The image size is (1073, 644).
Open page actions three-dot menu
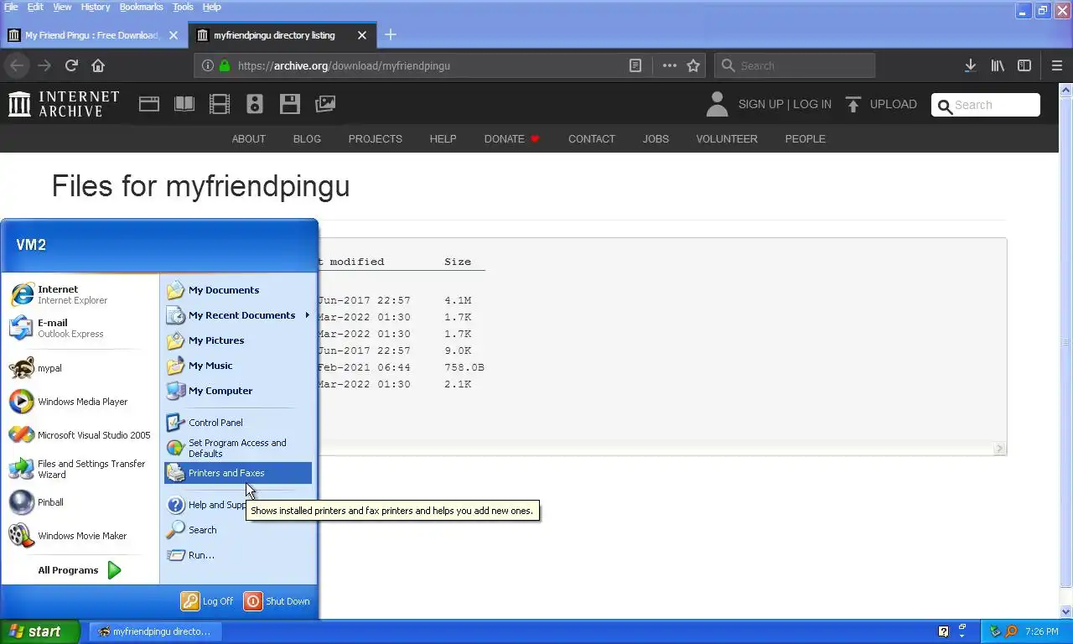[669, 65]
